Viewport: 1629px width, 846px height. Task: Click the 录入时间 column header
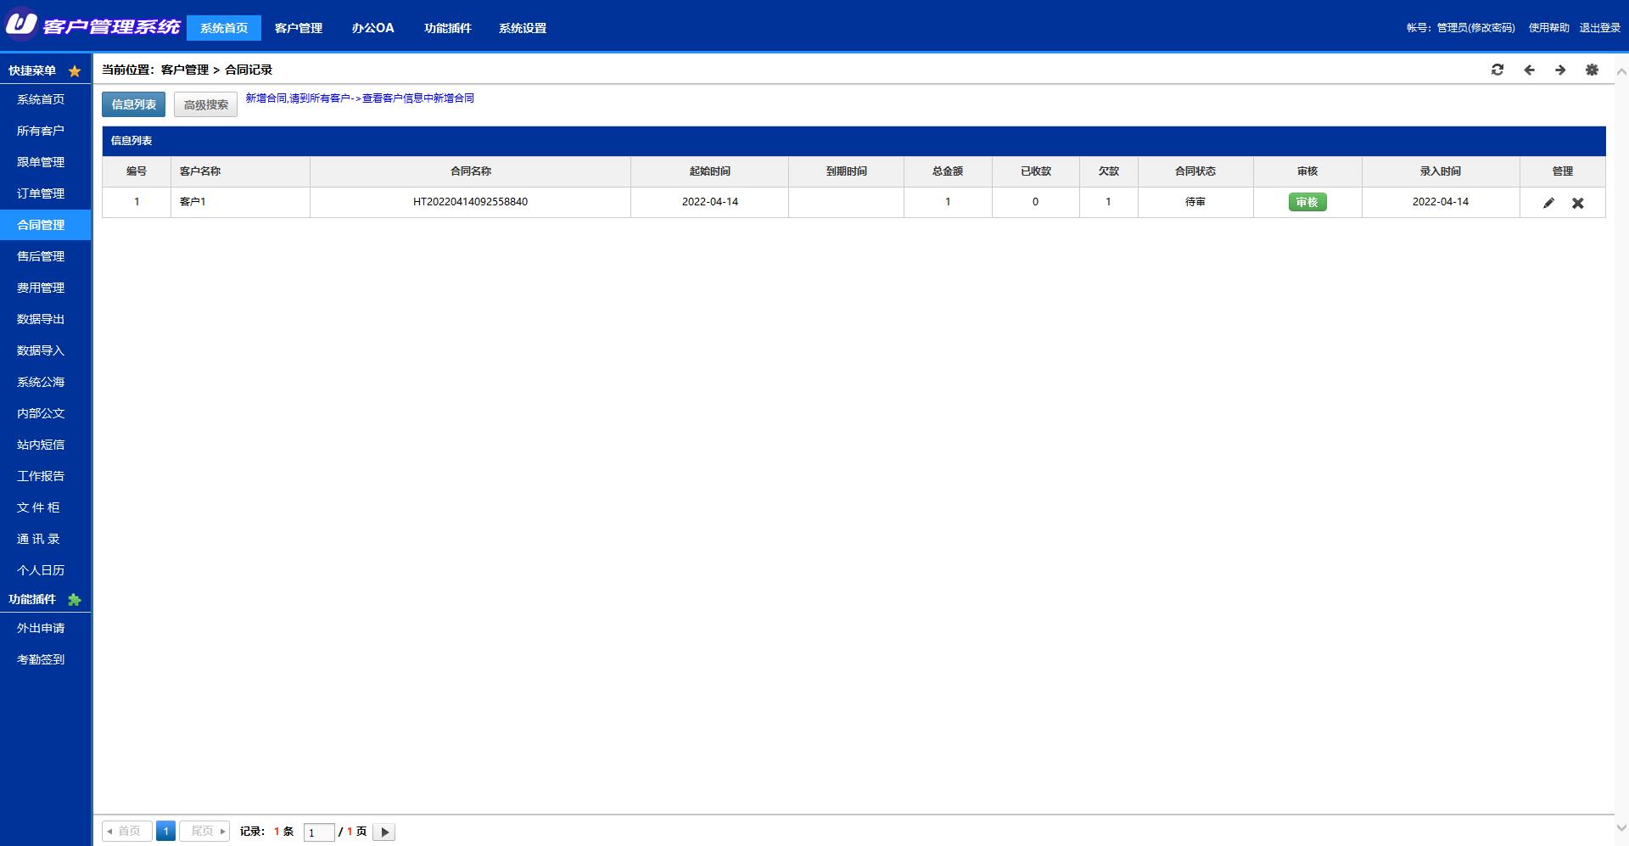coord(1441,171)
